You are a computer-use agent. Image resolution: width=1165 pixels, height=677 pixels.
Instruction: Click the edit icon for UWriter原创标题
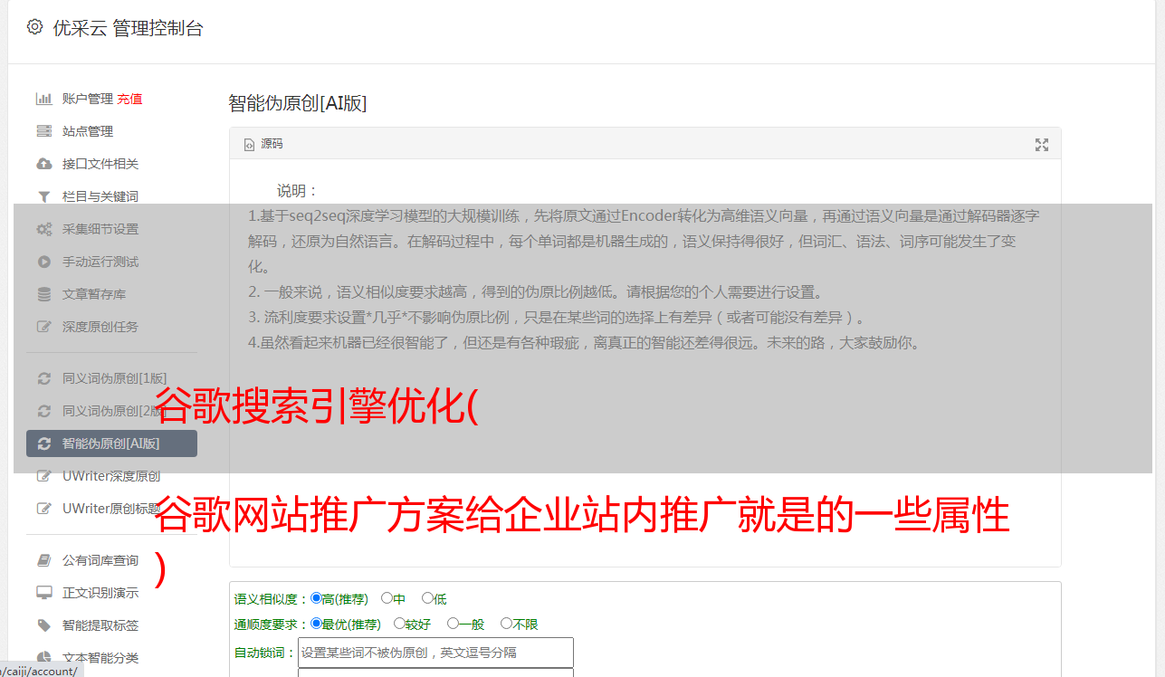click(x=43, y=509)
